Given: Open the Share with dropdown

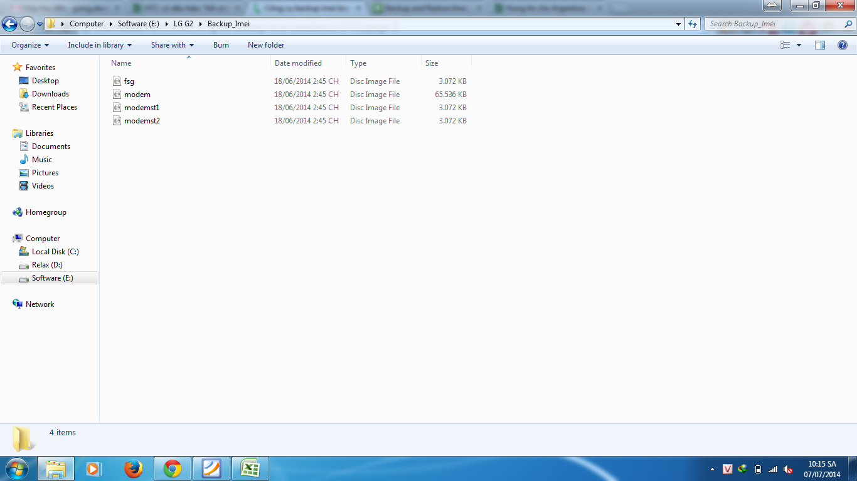Looking at the screenshot, I should coord(173,45).
